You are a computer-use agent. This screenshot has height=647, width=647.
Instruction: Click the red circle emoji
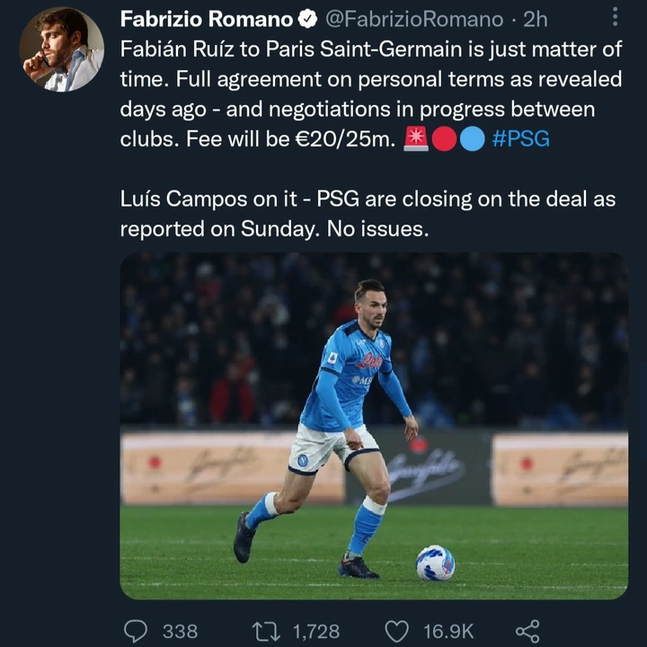click(445, 139)
